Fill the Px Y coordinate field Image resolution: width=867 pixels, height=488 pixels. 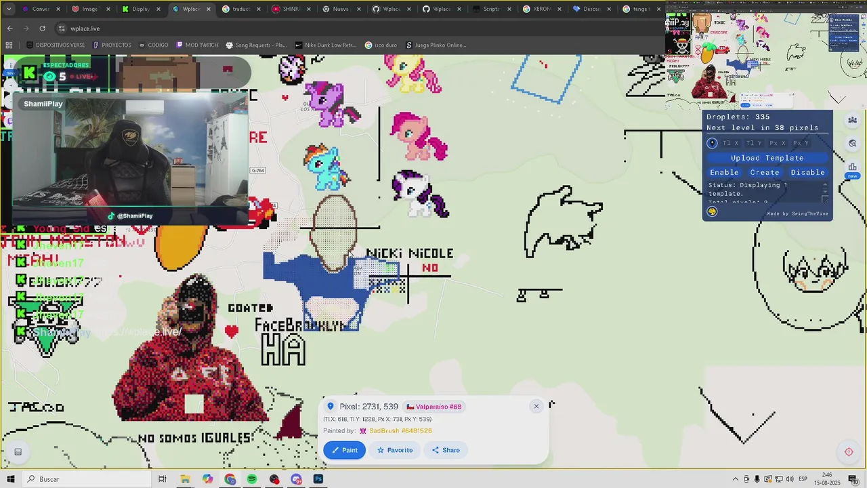tap(800, 143)
